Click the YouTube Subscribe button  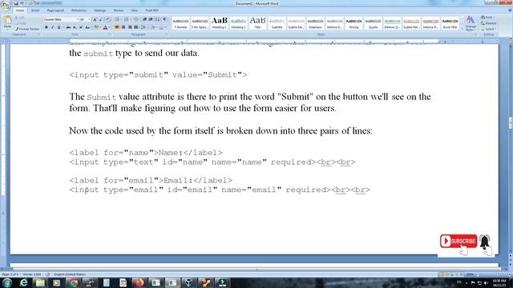coord(458,242)
